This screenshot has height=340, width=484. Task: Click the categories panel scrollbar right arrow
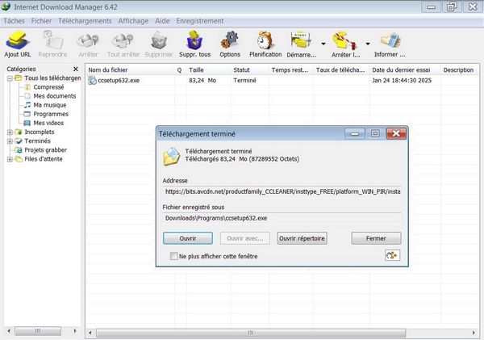pos(75,331)
